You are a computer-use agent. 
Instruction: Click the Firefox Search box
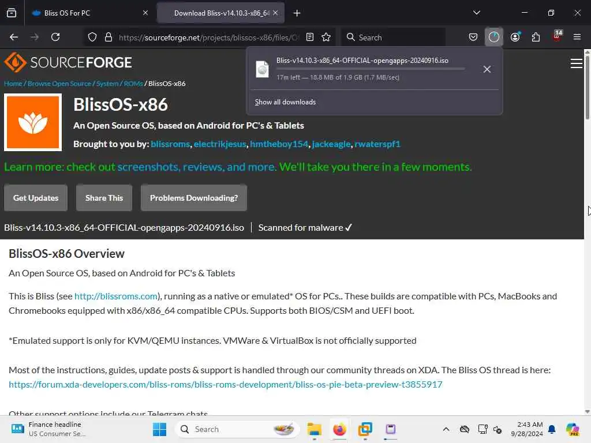[394, 37]
